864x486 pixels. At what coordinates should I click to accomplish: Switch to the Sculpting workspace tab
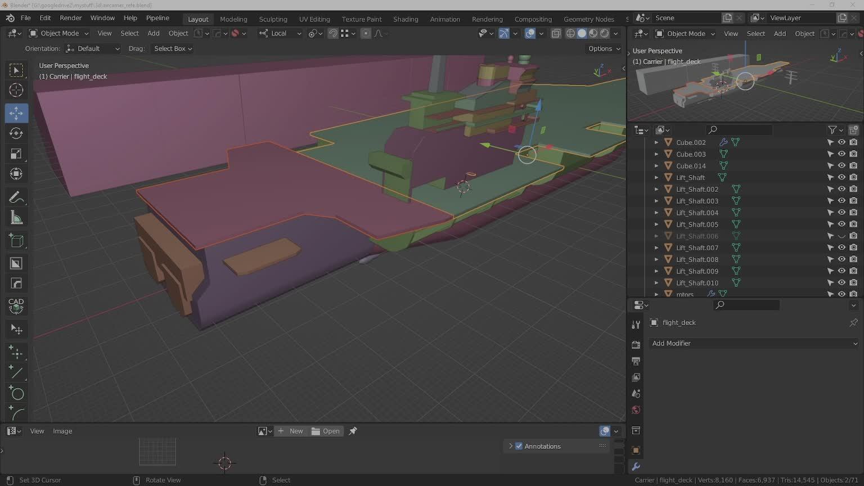(273, 19)
